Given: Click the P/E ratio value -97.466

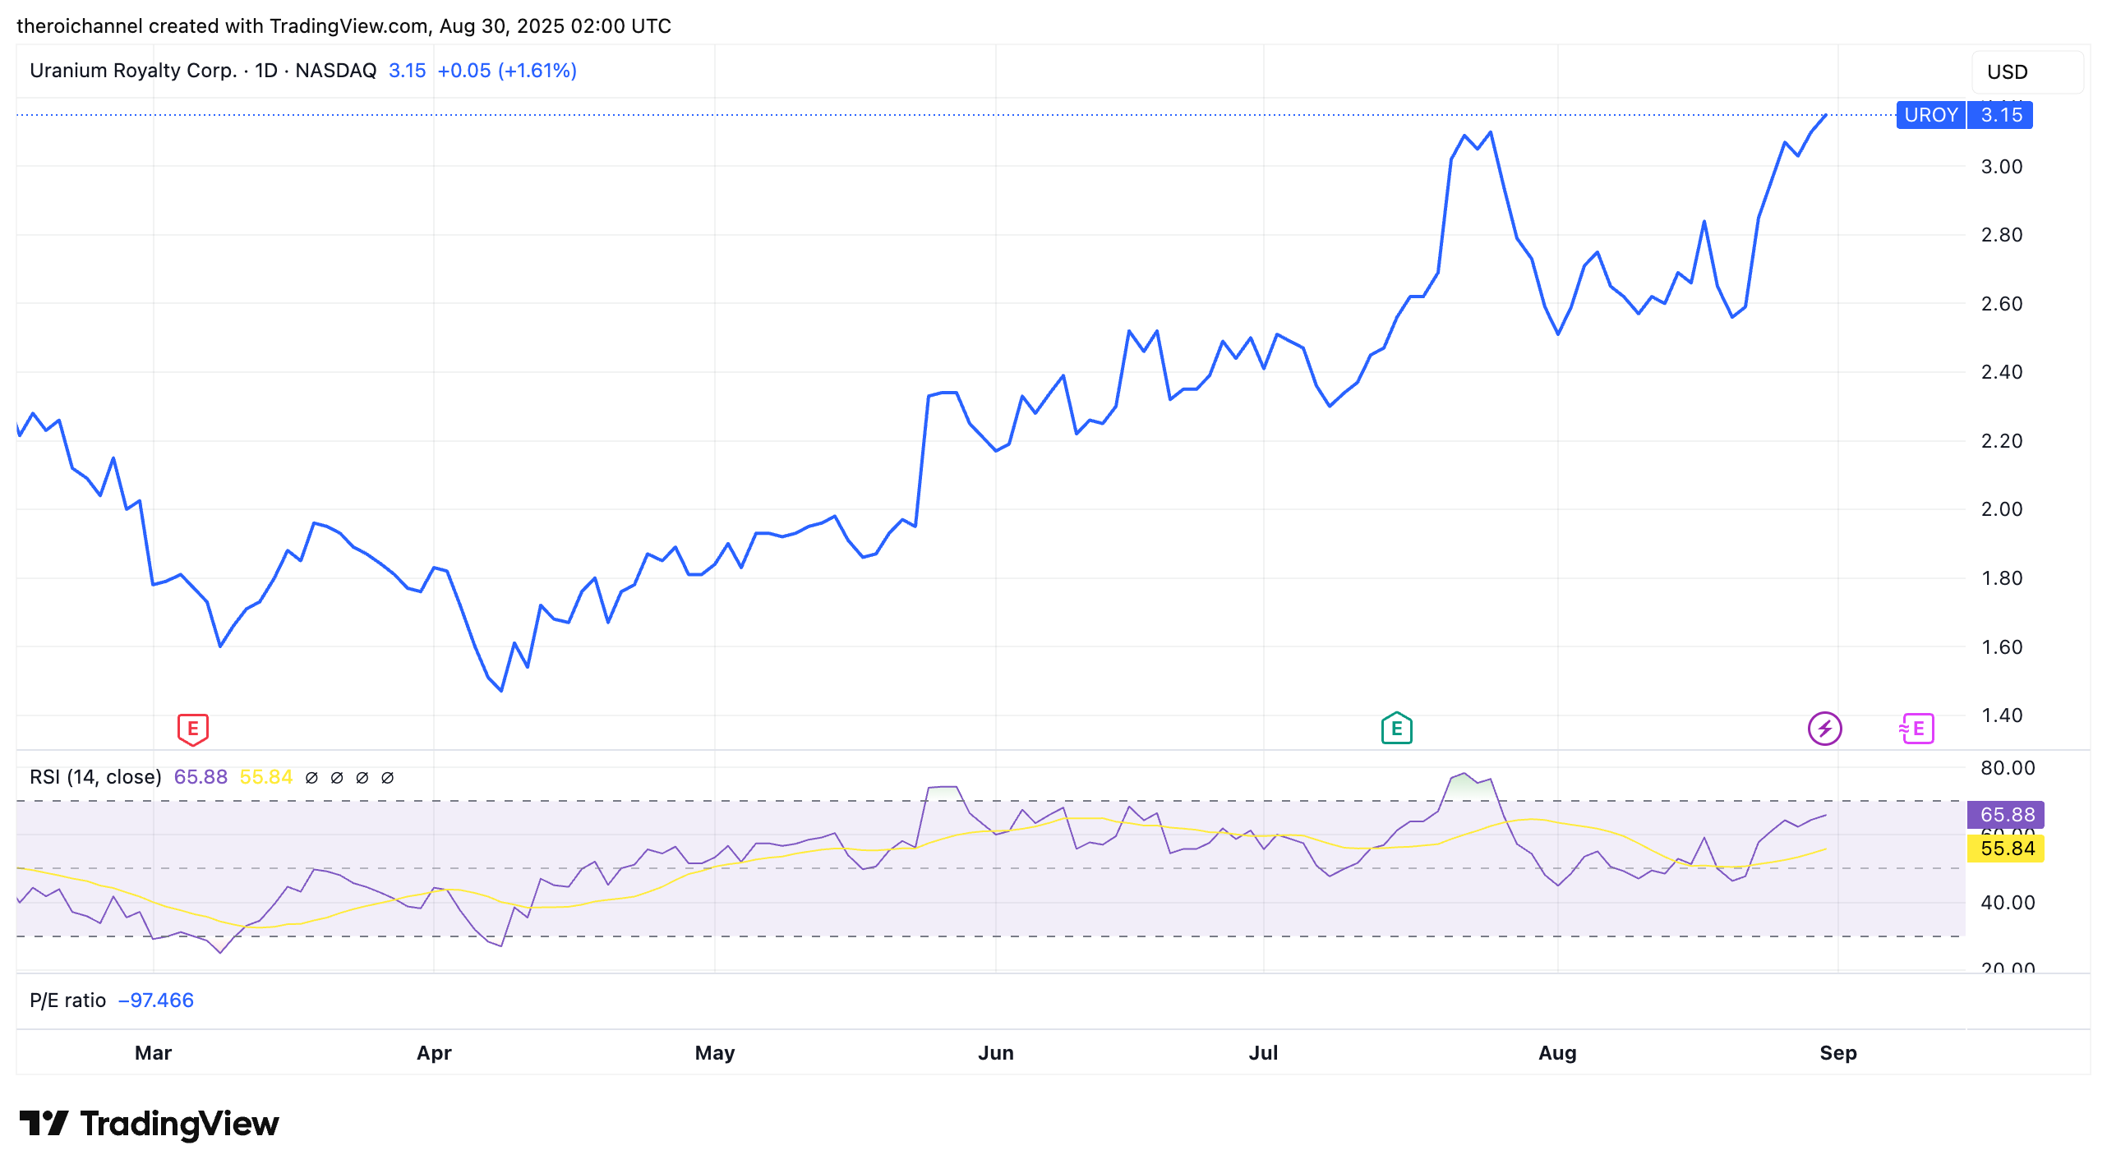Looking at the screenshot, I should pos(156,1000).
